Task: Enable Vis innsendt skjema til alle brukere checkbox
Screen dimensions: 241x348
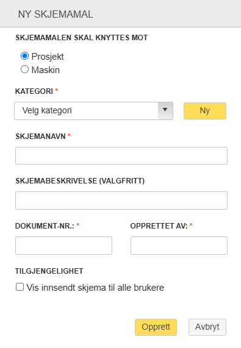Action: pos(20,286)
